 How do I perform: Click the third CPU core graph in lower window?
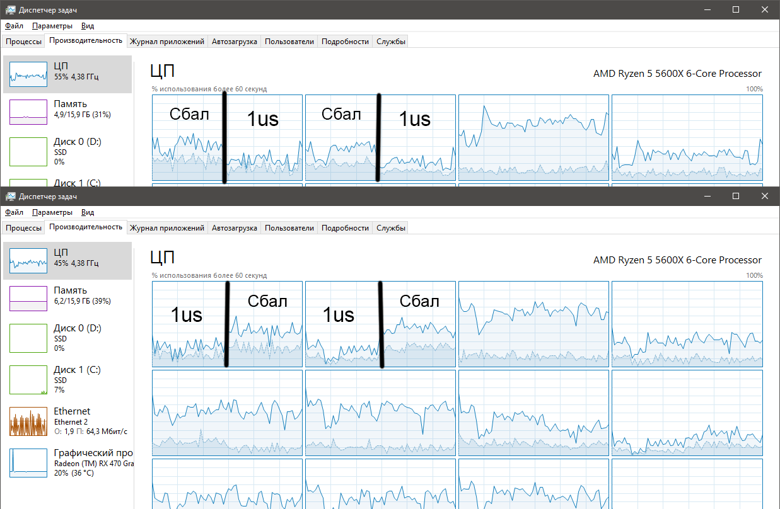(x=533, y=324)
